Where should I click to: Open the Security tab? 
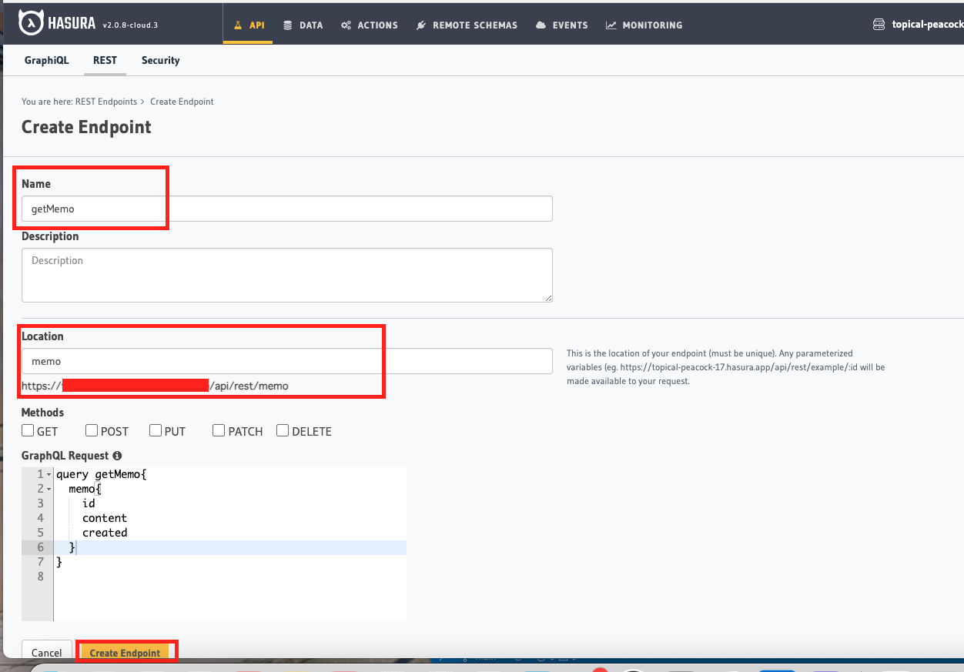pos(160,60)
